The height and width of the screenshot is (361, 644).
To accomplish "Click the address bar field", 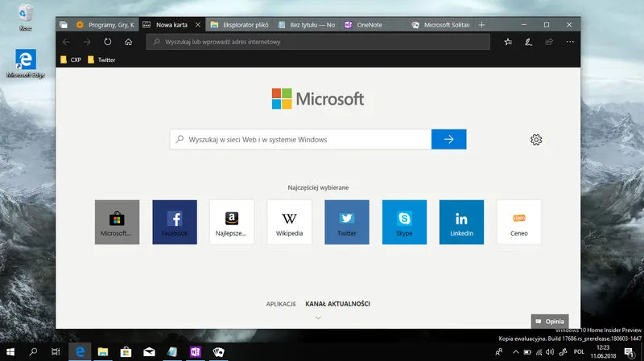I will point(318,42).
